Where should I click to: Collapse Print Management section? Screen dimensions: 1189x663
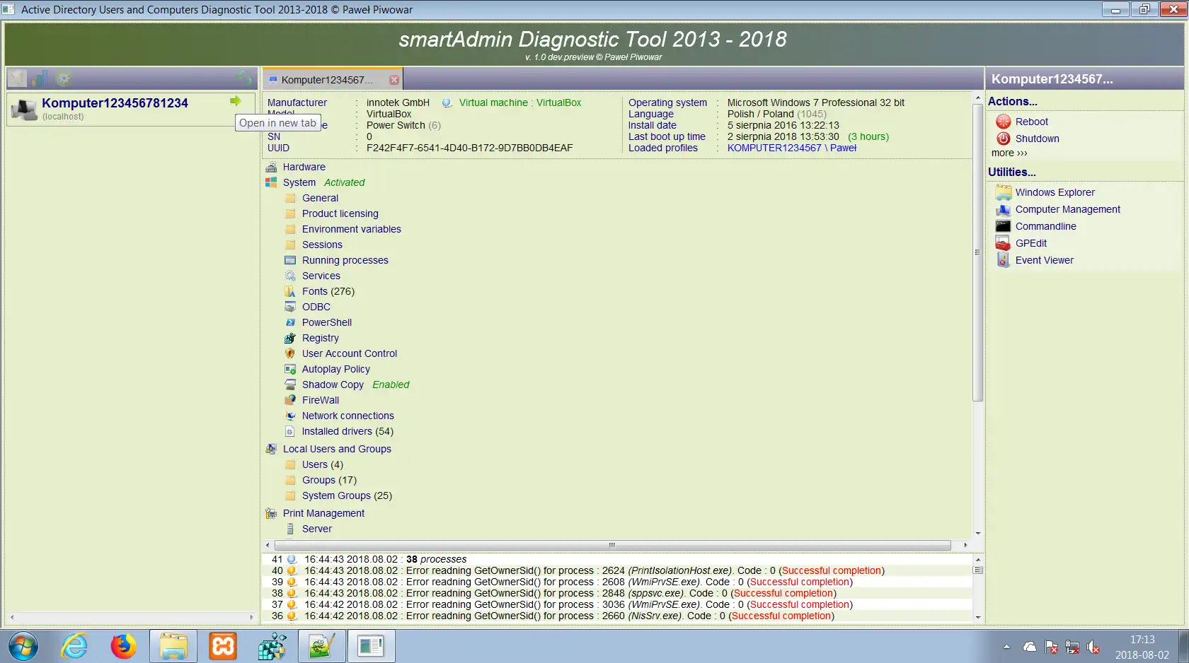pyautogui.click(x=323, y=513)
